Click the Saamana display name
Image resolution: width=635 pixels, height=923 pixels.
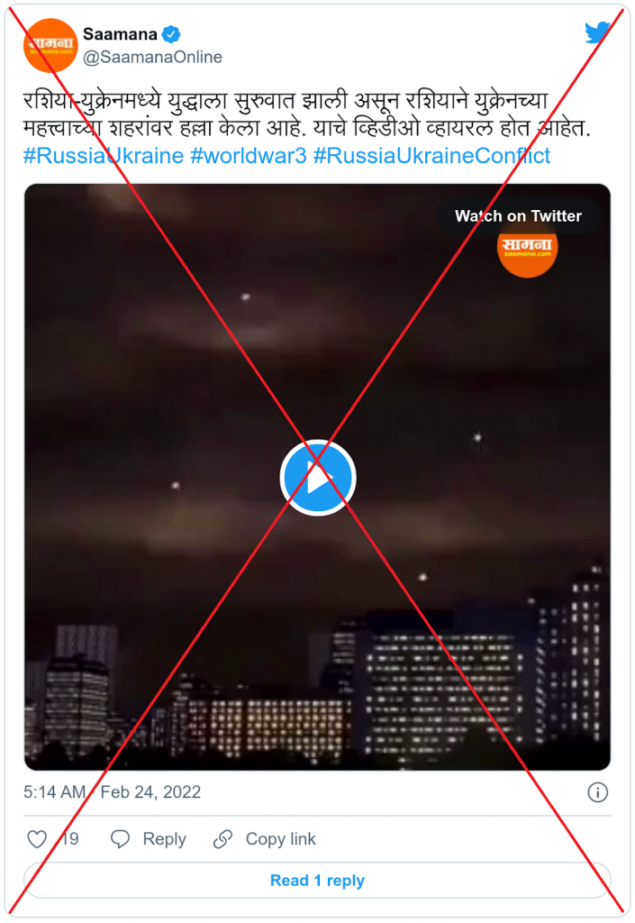[x=120, y=35]
